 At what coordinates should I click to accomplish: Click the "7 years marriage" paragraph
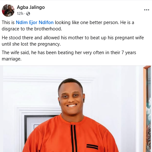tap(69, 56)
